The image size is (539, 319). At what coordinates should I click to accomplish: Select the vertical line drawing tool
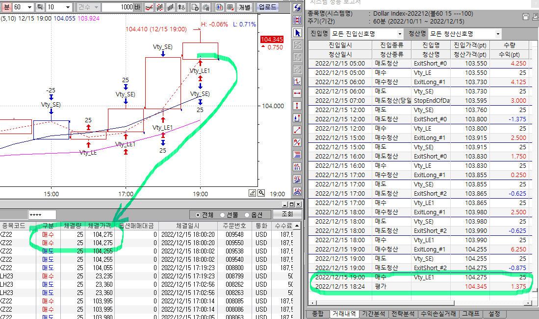coord(297,106)
